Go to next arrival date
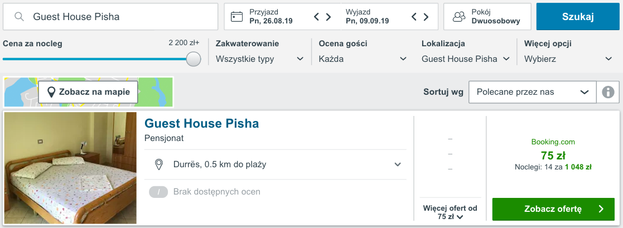The image size is (623, 228). [x=329, y=17]
